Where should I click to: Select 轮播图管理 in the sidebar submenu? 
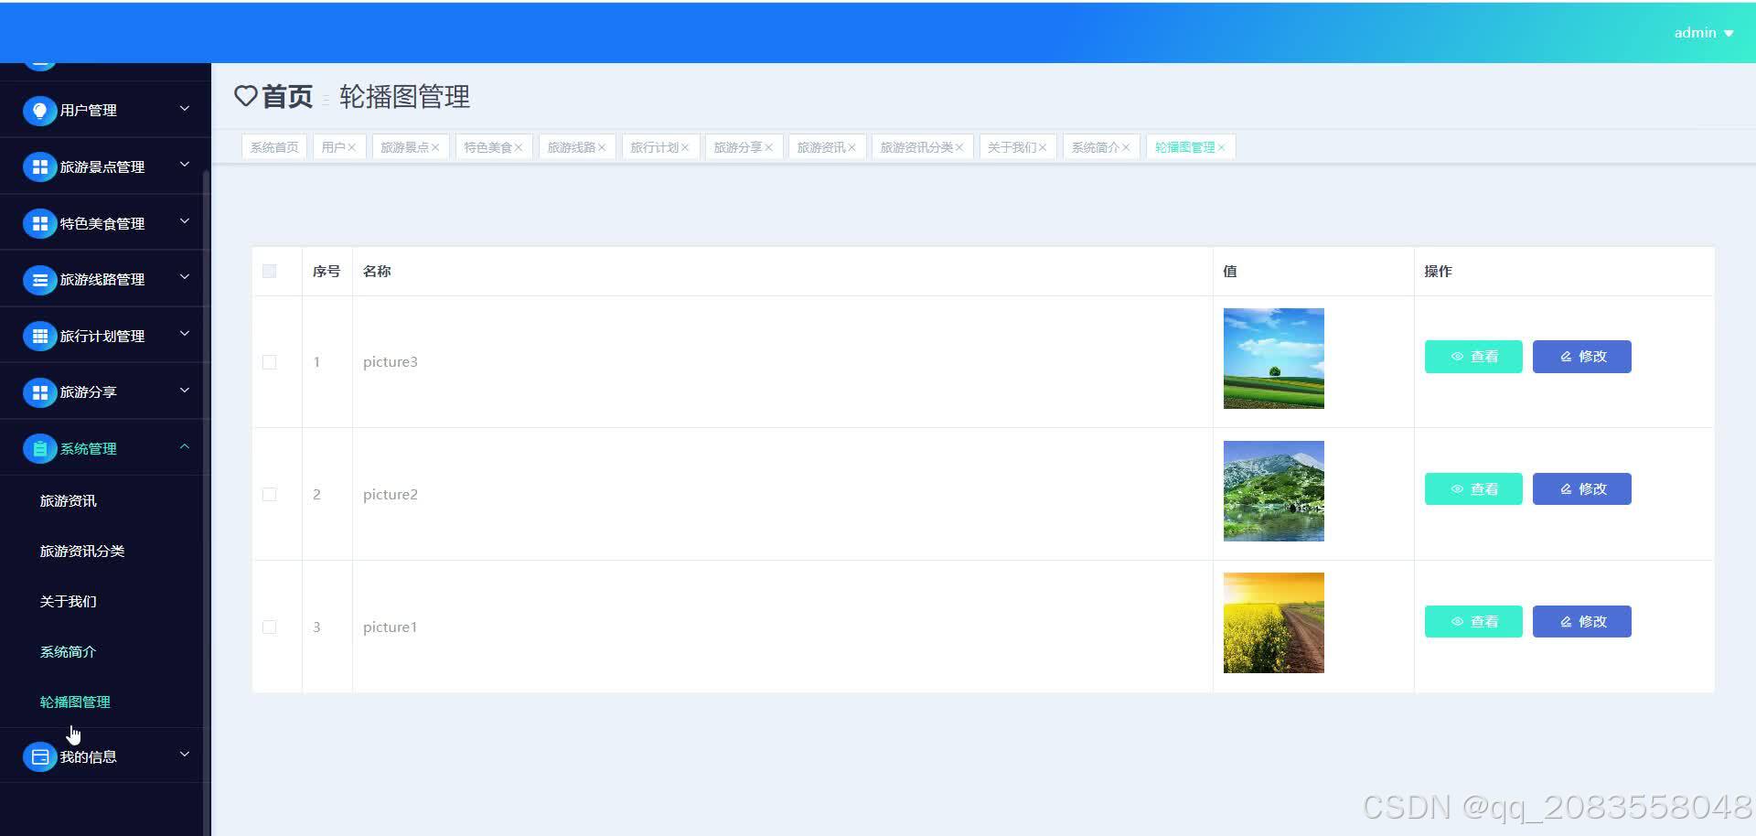(x=75, y=702)
